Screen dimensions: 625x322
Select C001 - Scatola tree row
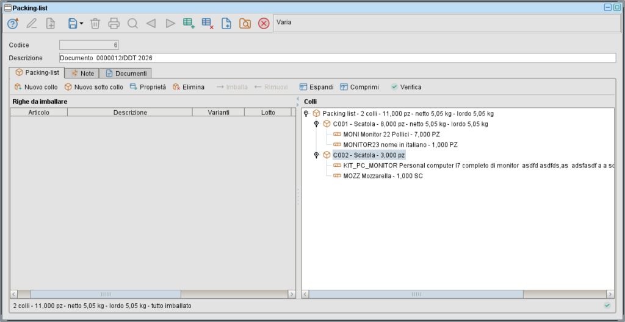point(411,124)
